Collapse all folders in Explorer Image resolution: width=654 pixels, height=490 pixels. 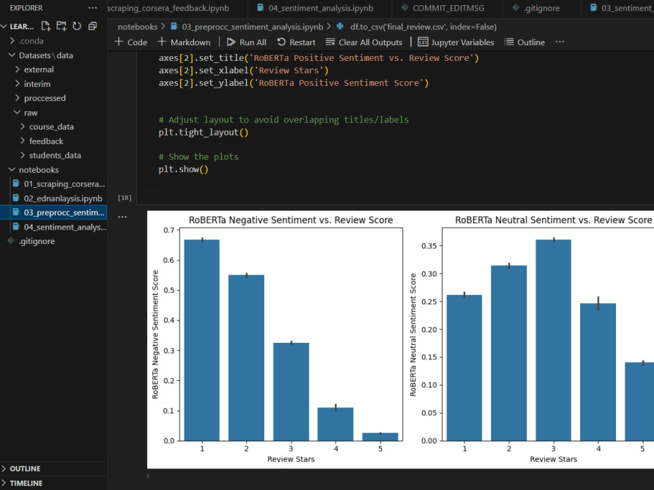tap(93, 26)
